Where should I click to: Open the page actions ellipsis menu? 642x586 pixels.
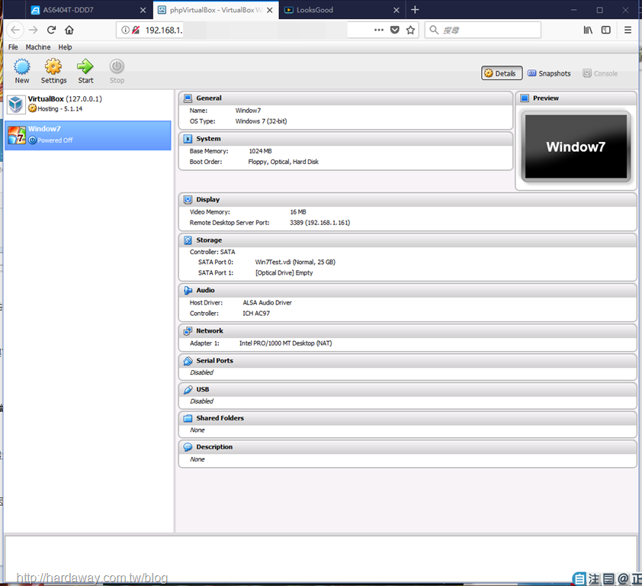click(x=379, y=30)
